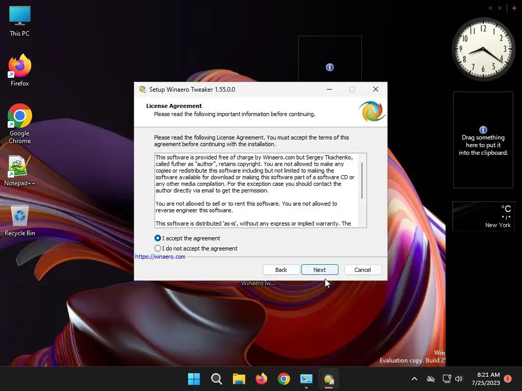Select the Firefox desktop shortcut

(20, 70)
